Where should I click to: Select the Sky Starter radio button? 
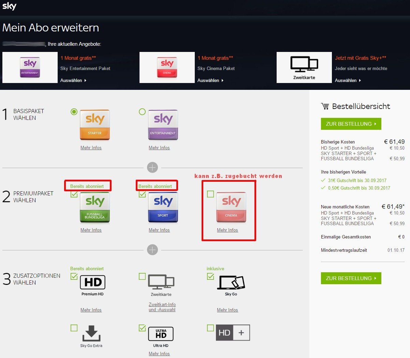pos(74,112)
